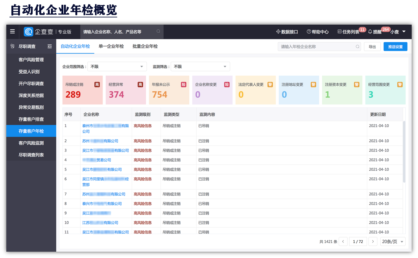The width and height of the screenshot is (418, 258).
Task: Click the 尽职调查 section icon
Action: (x=12, y=46)
